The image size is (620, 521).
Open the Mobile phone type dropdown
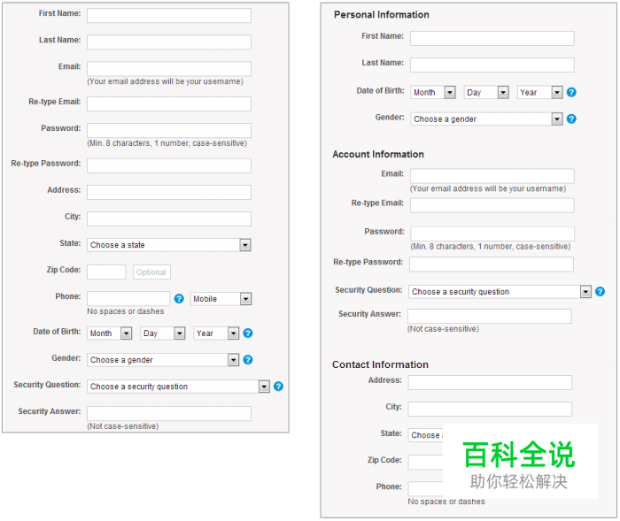click(221, 299)
